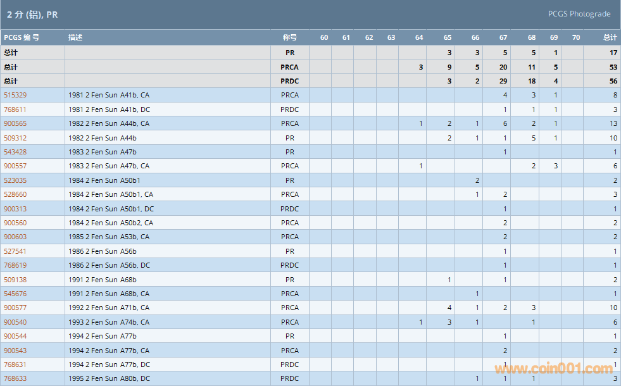Screen dimensions: 621x386
Task: Click the 总计 column header at right
Action: 610,37
